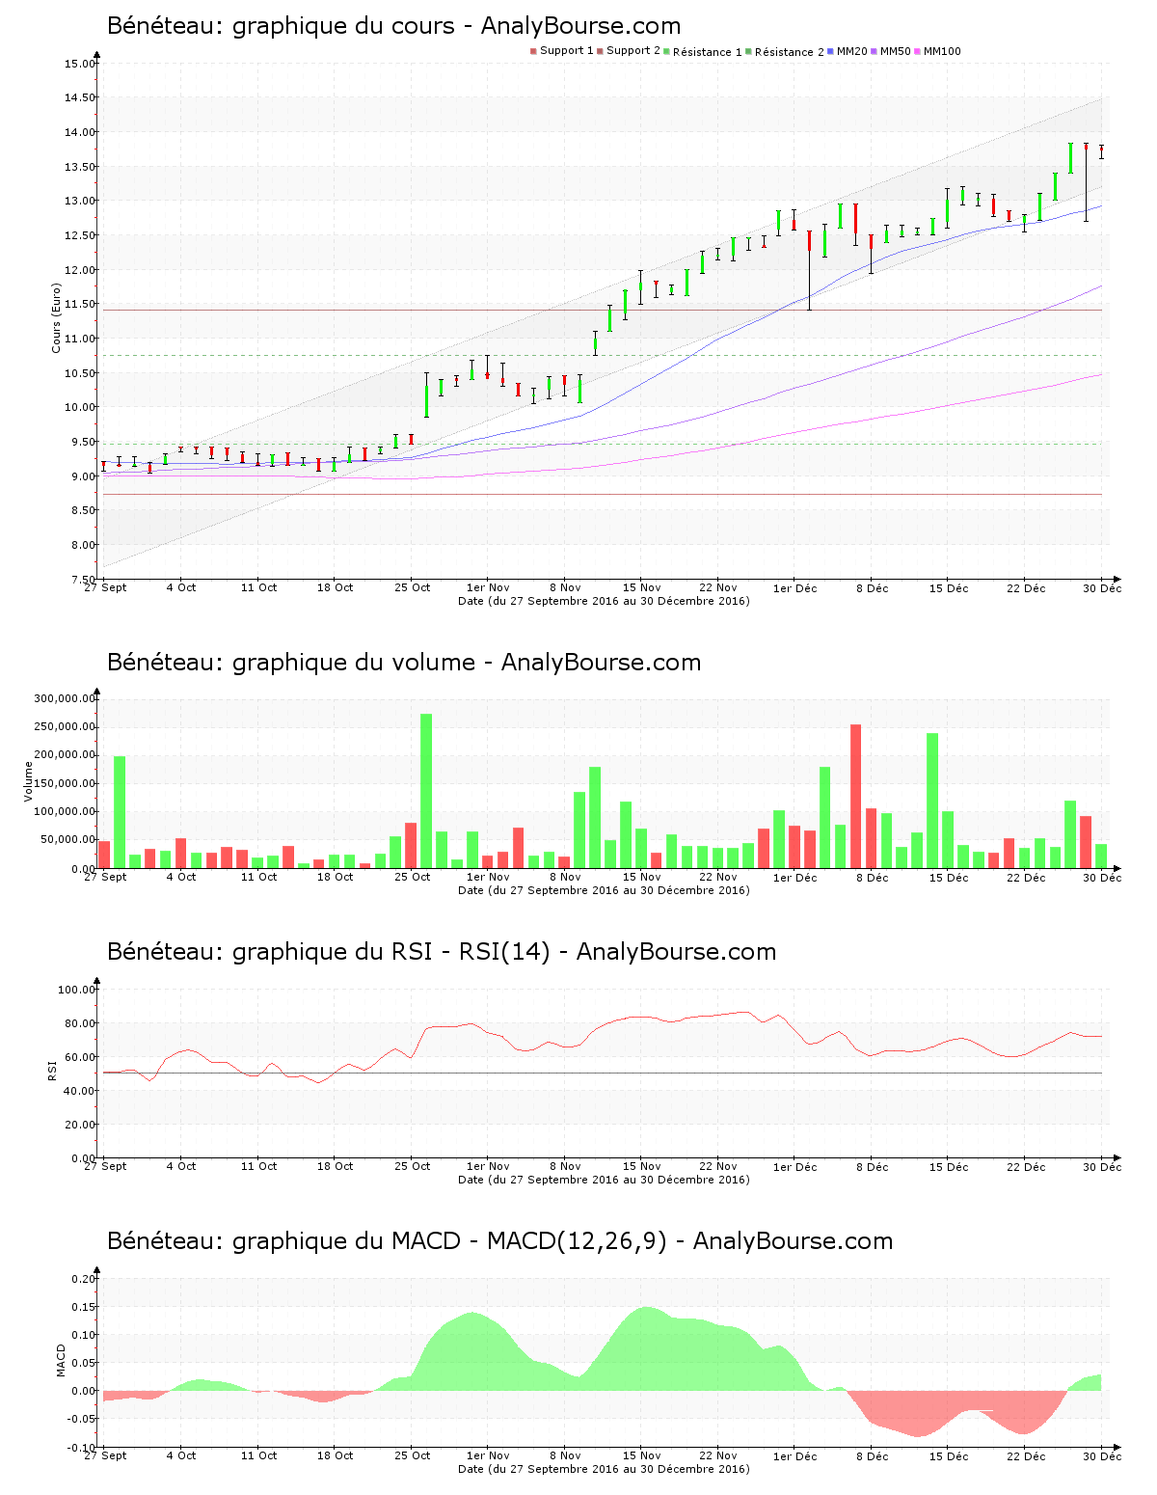Click the Support 1 red legend swatch

pyautogui.click(x=533, y=51)
